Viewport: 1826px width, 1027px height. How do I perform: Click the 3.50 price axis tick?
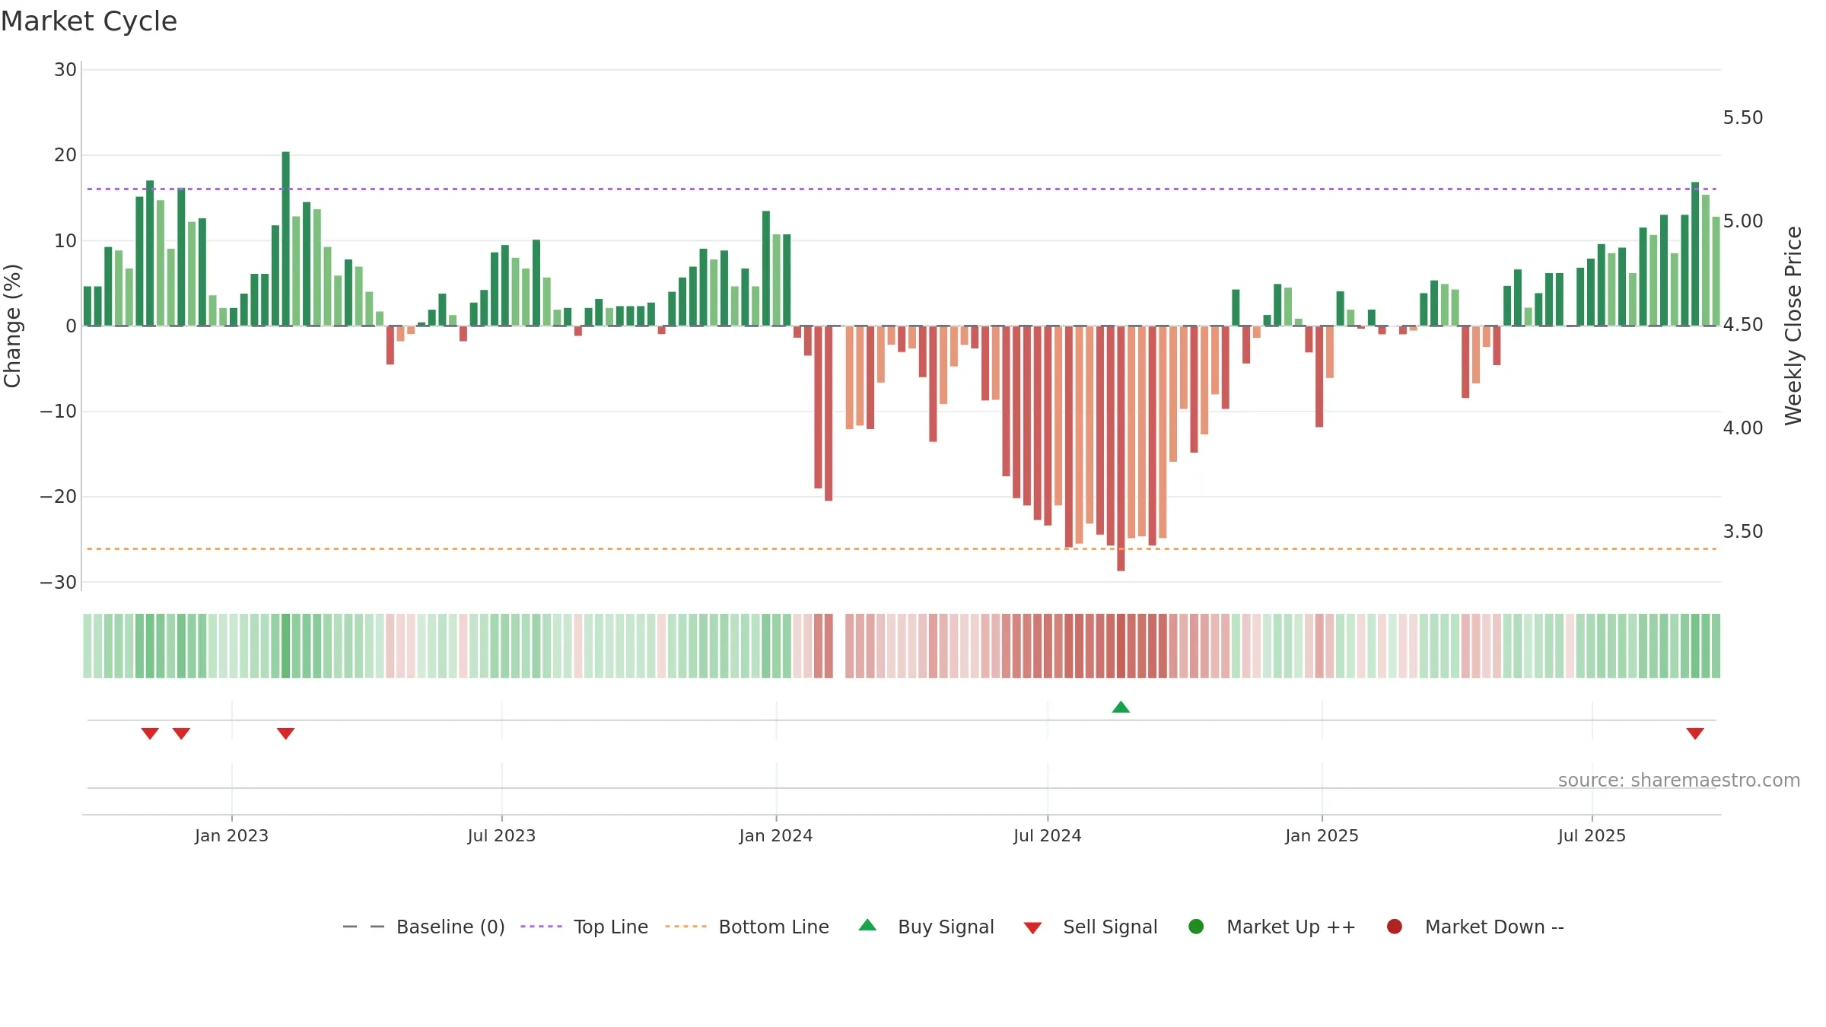point(1743,532)
